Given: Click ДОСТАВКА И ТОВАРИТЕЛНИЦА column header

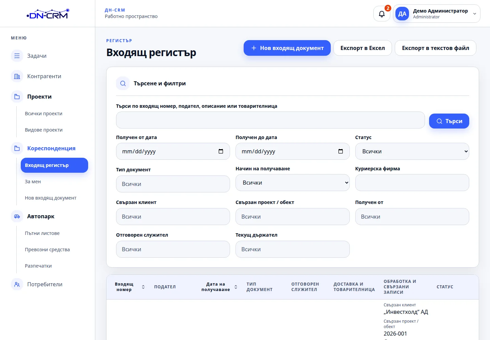Looking at the screenshot, I should coord(354,287).
